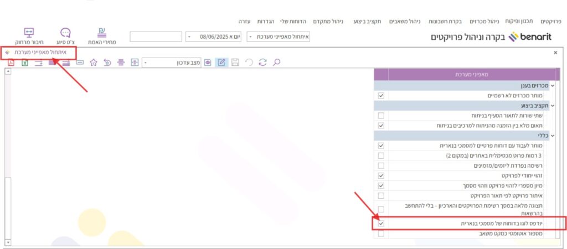
Task: Uncheck יודפס לוגו בדוחות של מסמכי בנארית
Action: [381, 224]
